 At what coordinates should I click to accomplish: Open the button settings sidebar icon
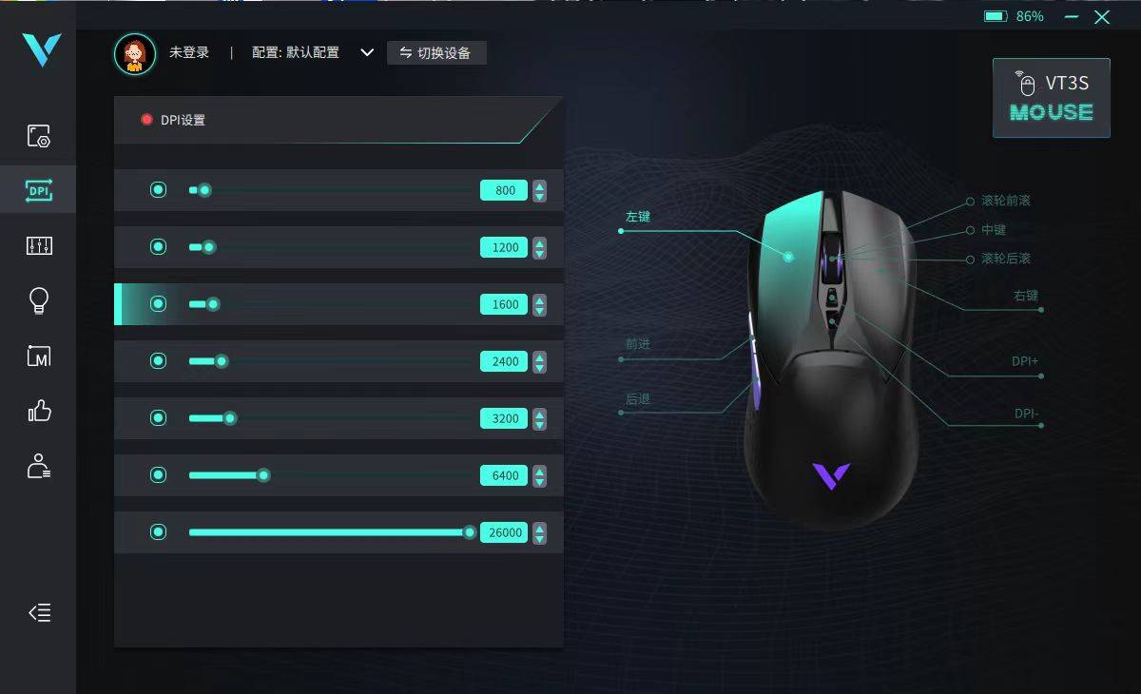(x=39, y=136)
